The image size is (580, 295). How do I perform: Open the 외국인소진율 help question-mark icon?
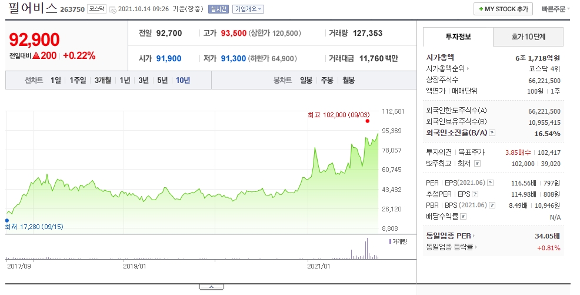pos(492,133)
